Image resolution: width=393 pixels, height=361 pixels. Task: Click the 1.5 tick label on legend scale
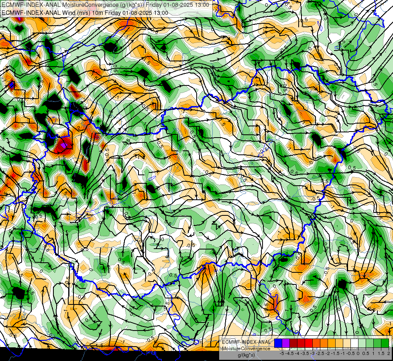pyautogui.click(x=381, y=353)
